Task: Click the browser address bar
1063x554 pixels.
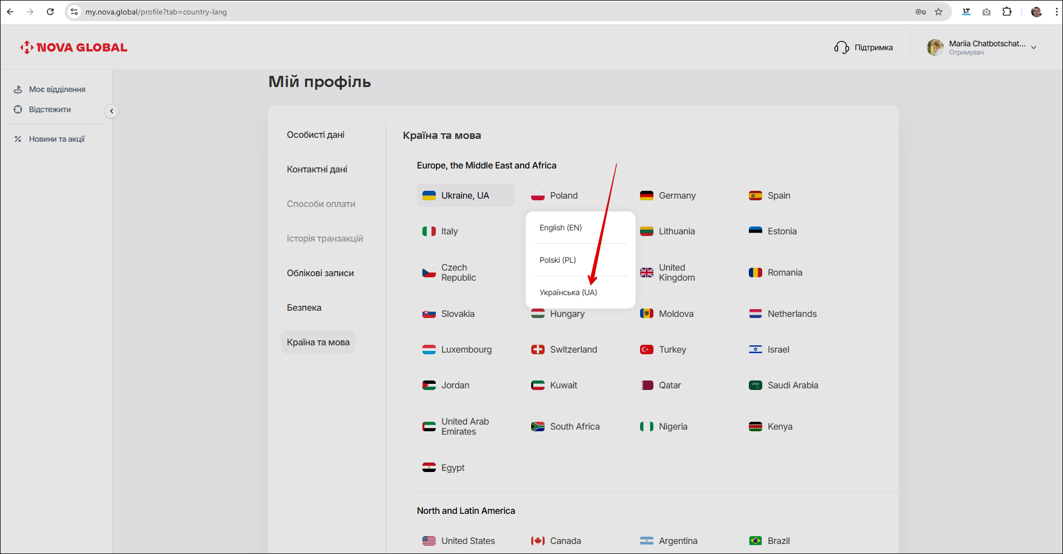Action: click(446, 12)
